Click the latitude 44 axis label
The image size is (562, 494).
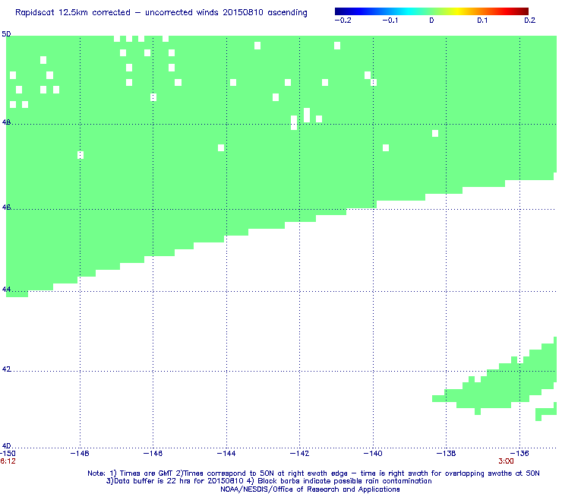click(6, 289)
